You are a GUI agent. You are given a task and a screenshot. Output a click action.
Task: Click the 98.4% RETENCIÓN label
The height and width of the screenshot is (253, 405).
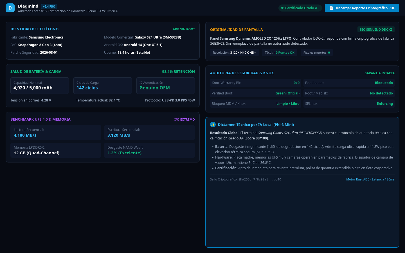[x=178, y=71]
